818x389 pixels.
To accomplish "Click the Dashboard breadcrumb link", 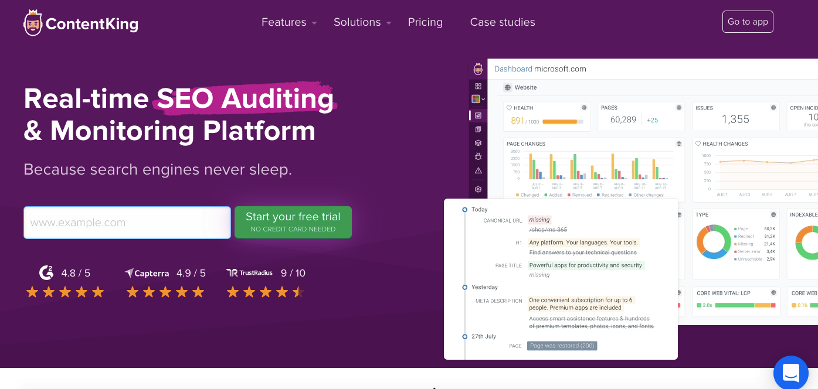I will [x=513, y=69].
